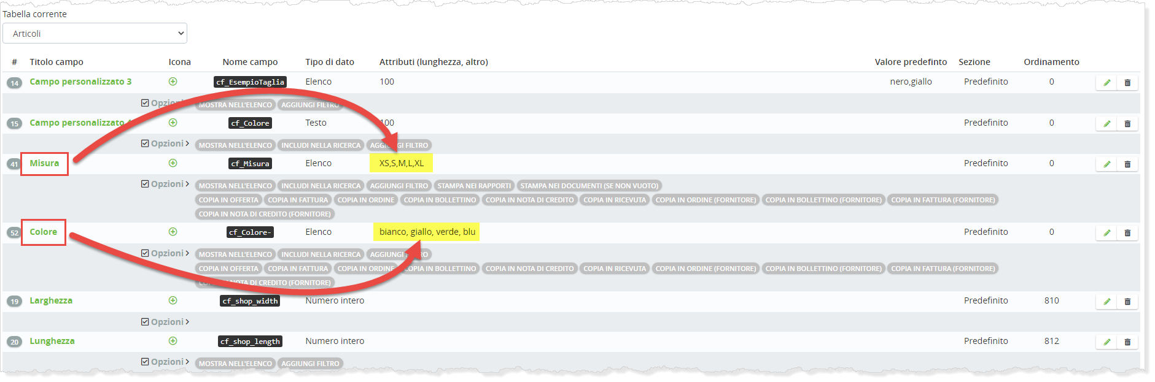Add icon for Campo personalizzato 3 row
1155x382 pixels.
[173, 82]
